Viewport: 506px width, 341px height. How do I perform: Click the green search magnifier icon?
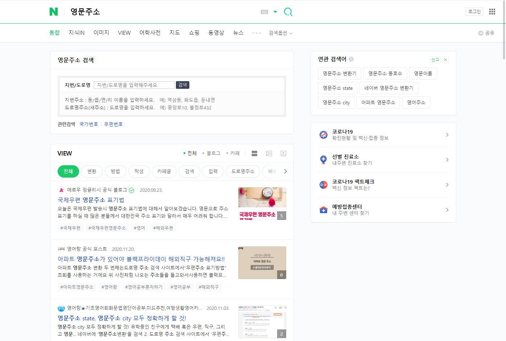[288, 12]
